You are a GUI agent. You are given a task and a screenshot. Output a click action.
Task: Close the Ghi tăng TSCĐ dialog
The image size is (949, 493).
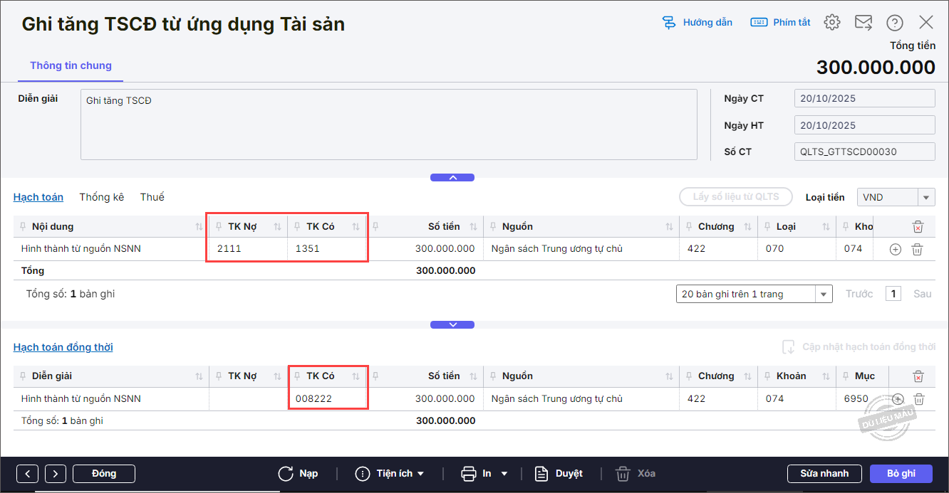[x=926, y=22]
